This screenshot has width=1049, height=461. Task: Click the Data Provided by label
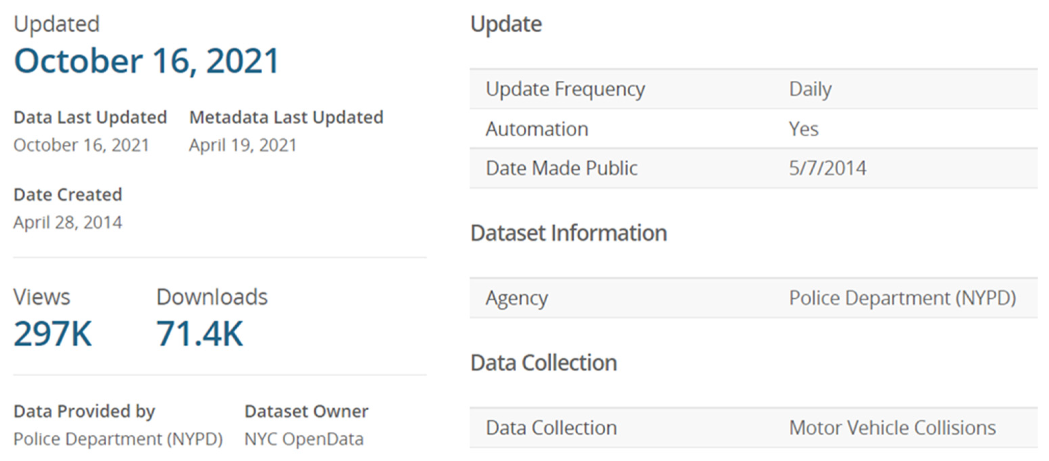tap(84, 411)
